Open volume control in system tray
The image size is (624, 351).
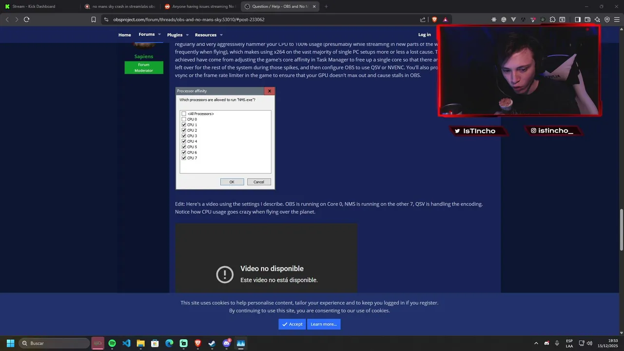pyautogui.click(x=589, y=343)
